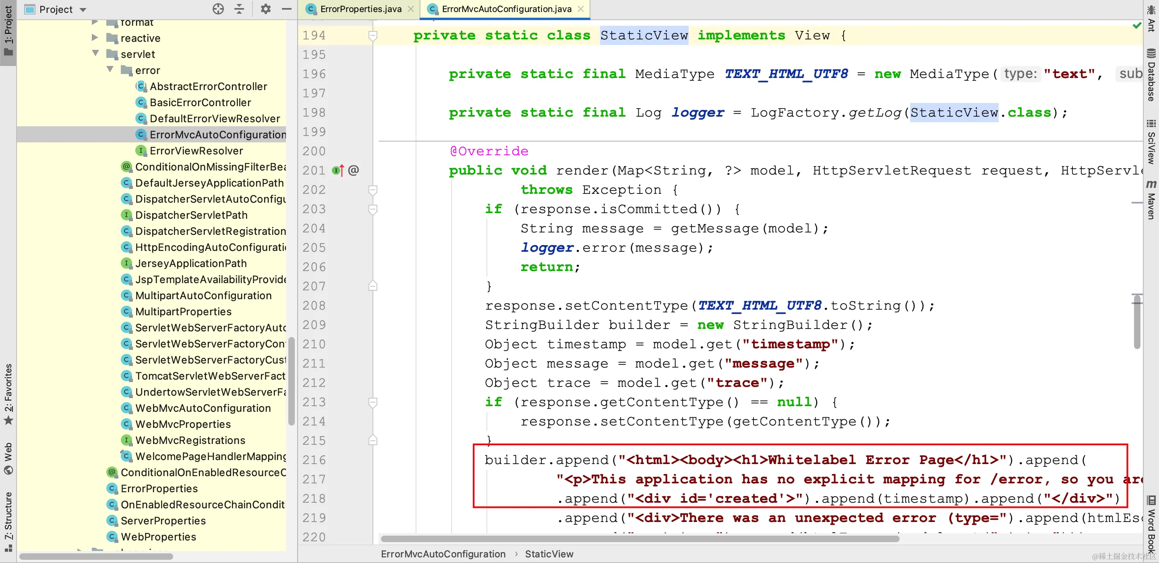Open the Z: Structure tool window
1159x563 pixels.
[8, 521]
